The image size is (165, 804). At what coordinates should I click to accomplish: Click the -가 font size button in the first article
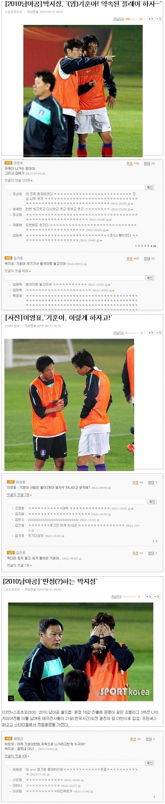tap(158, 19)
